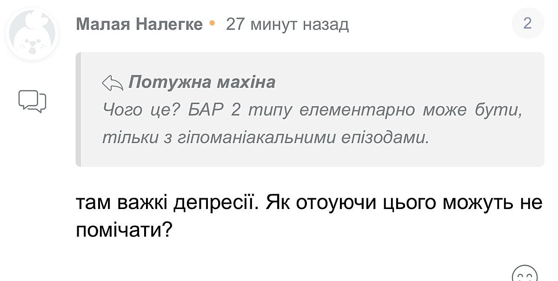Click the orange online status dot
The height and width of the screenshot is (281, 558).
[x=212, y=22]
